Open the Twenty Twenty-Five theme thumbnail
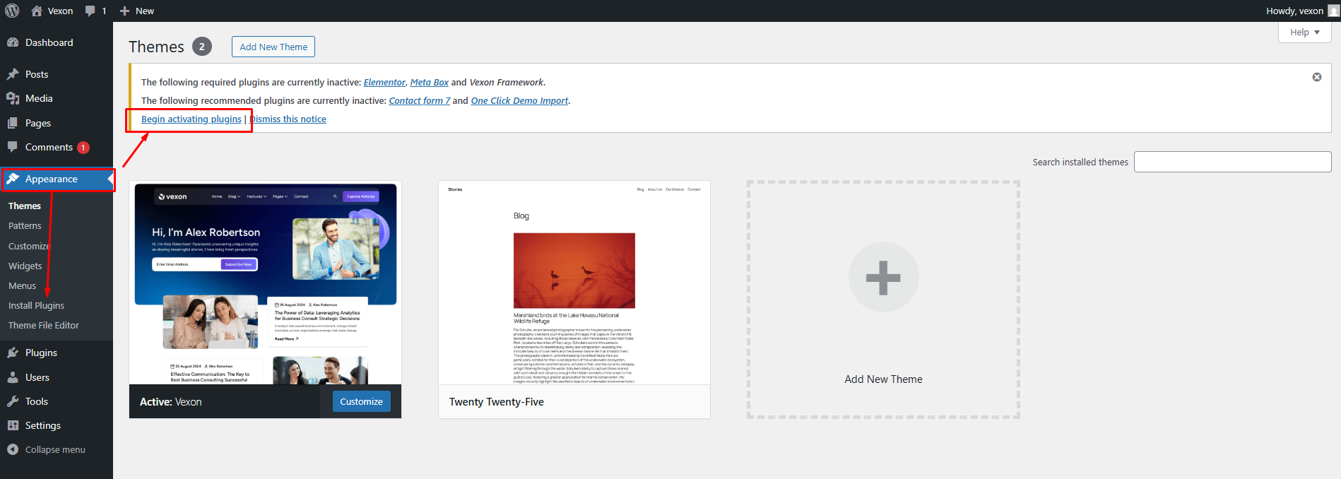Screen dimensions: 1341x479 (x=574, y=283)
